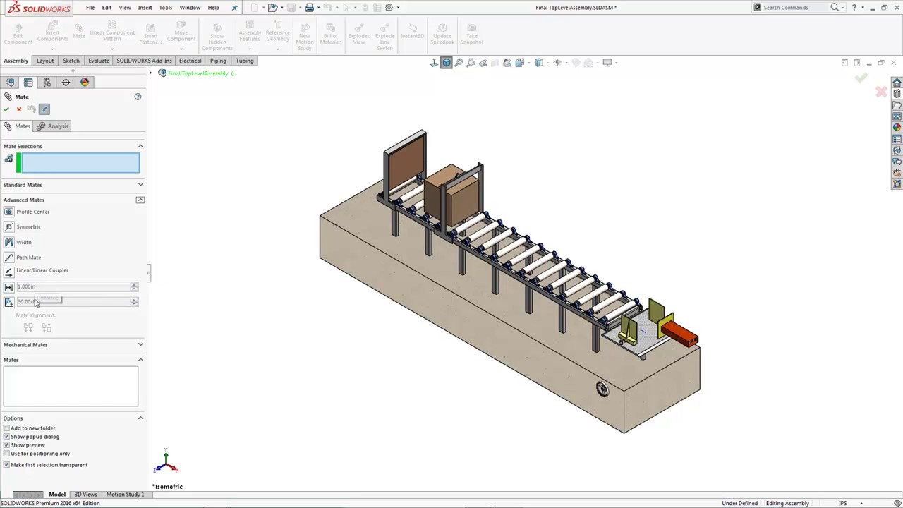
Task: Select the isometric view cube icon
Action: (x=447, y=63)
